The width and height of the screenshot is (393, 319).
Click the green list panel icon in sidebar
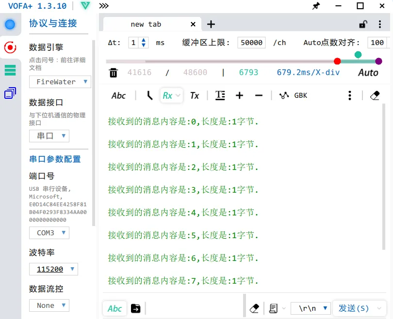[11, 70]
